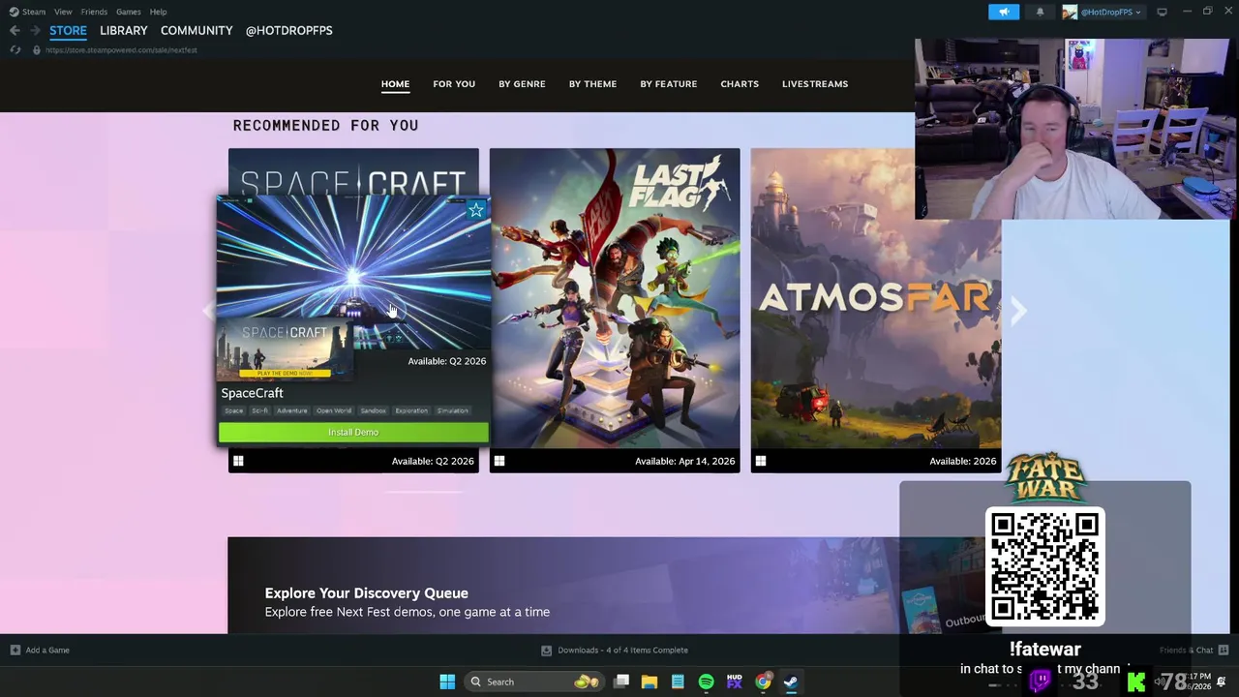Screen dimensions: 1239x697
Task: Open the @HOTDROPFPS profile tab
Action: 288,31
